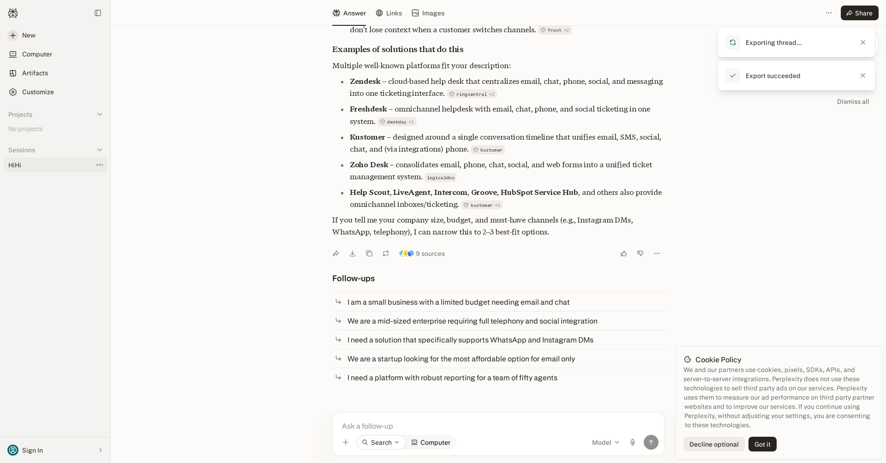
Task: Open the Model selector dropdown
Action: pos(606,442)
